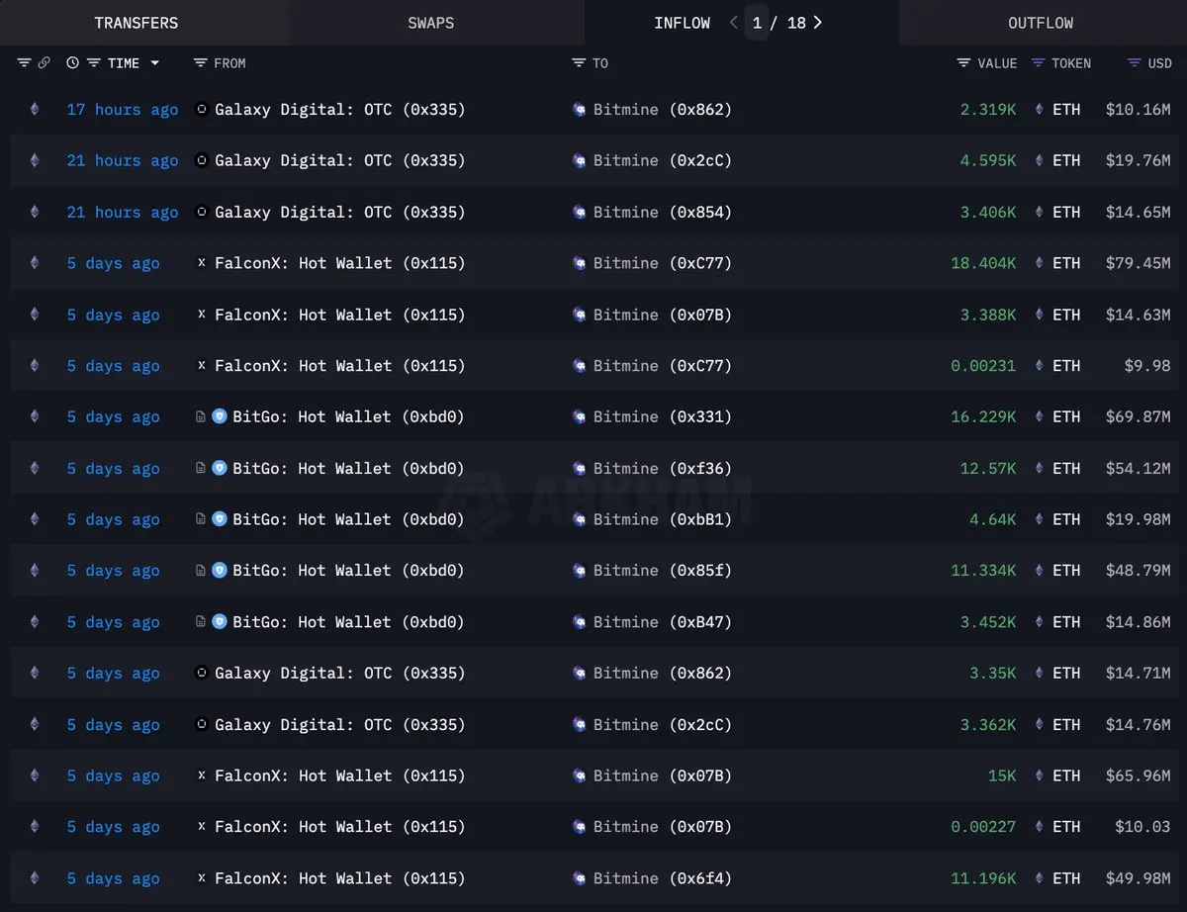Open the Bitmine (0xf36) recipient link
The width and height of the screenshot is (1187, 912).
tap(663, 468)
